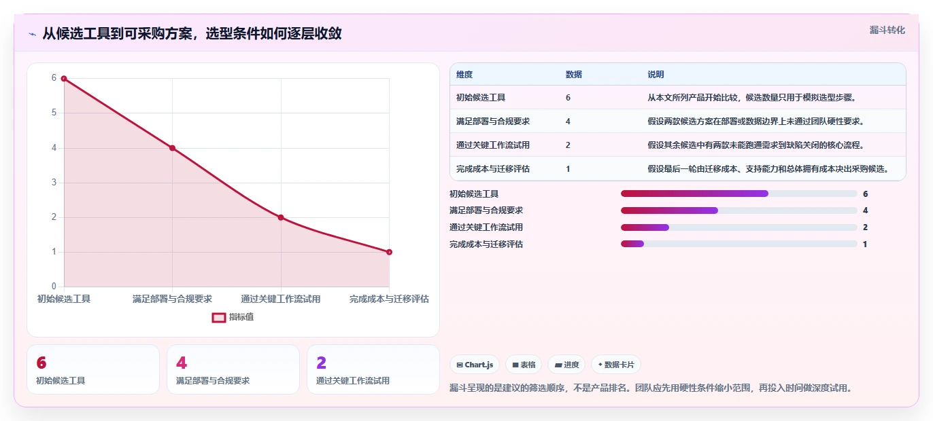The height and width of the screenshot is (421, 933).
Task: Click the y-axis tick label 5
Action: point(54,113)
